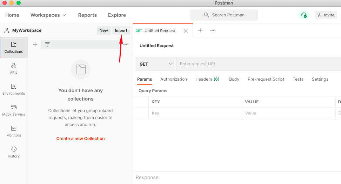Click the cloud sync status icon
Viewport: 341px width, 184px height.
[303, 15]
